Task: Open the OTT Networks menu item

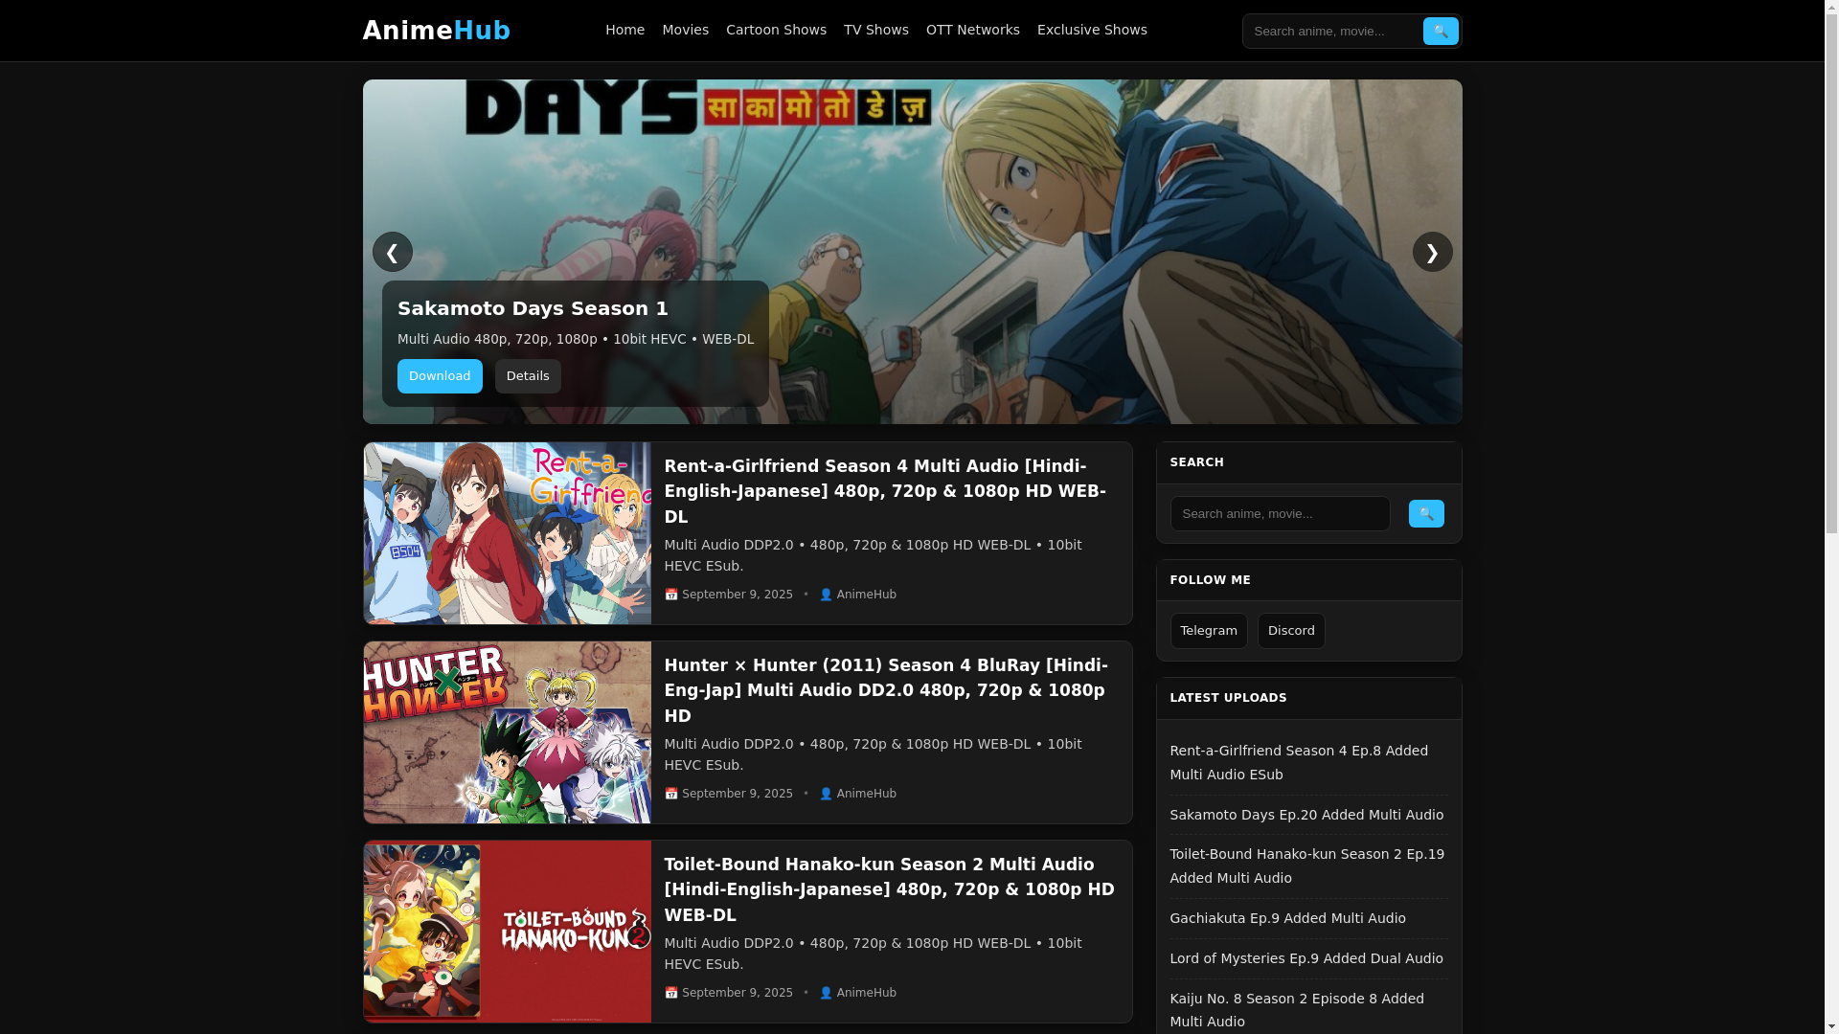Action: [972, 30]
